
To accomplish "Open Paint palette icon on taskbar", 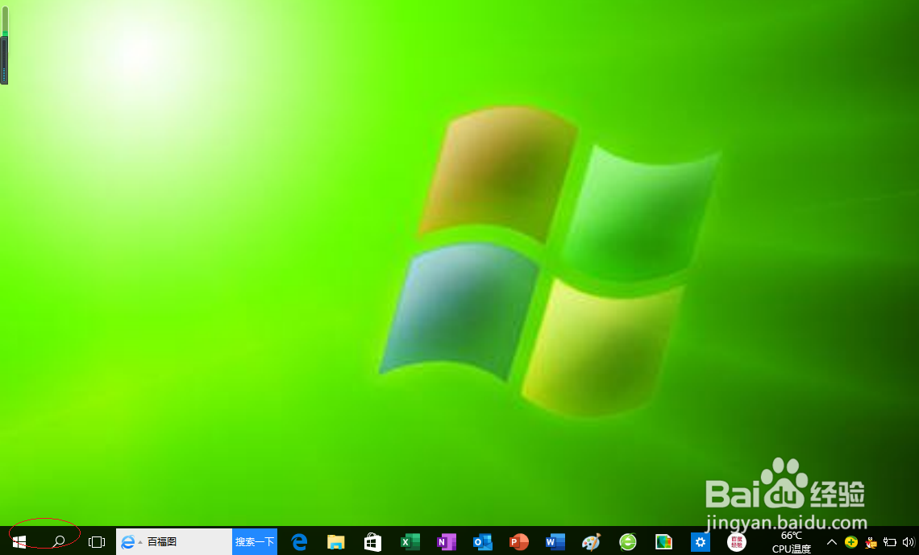I will point(592,542).
